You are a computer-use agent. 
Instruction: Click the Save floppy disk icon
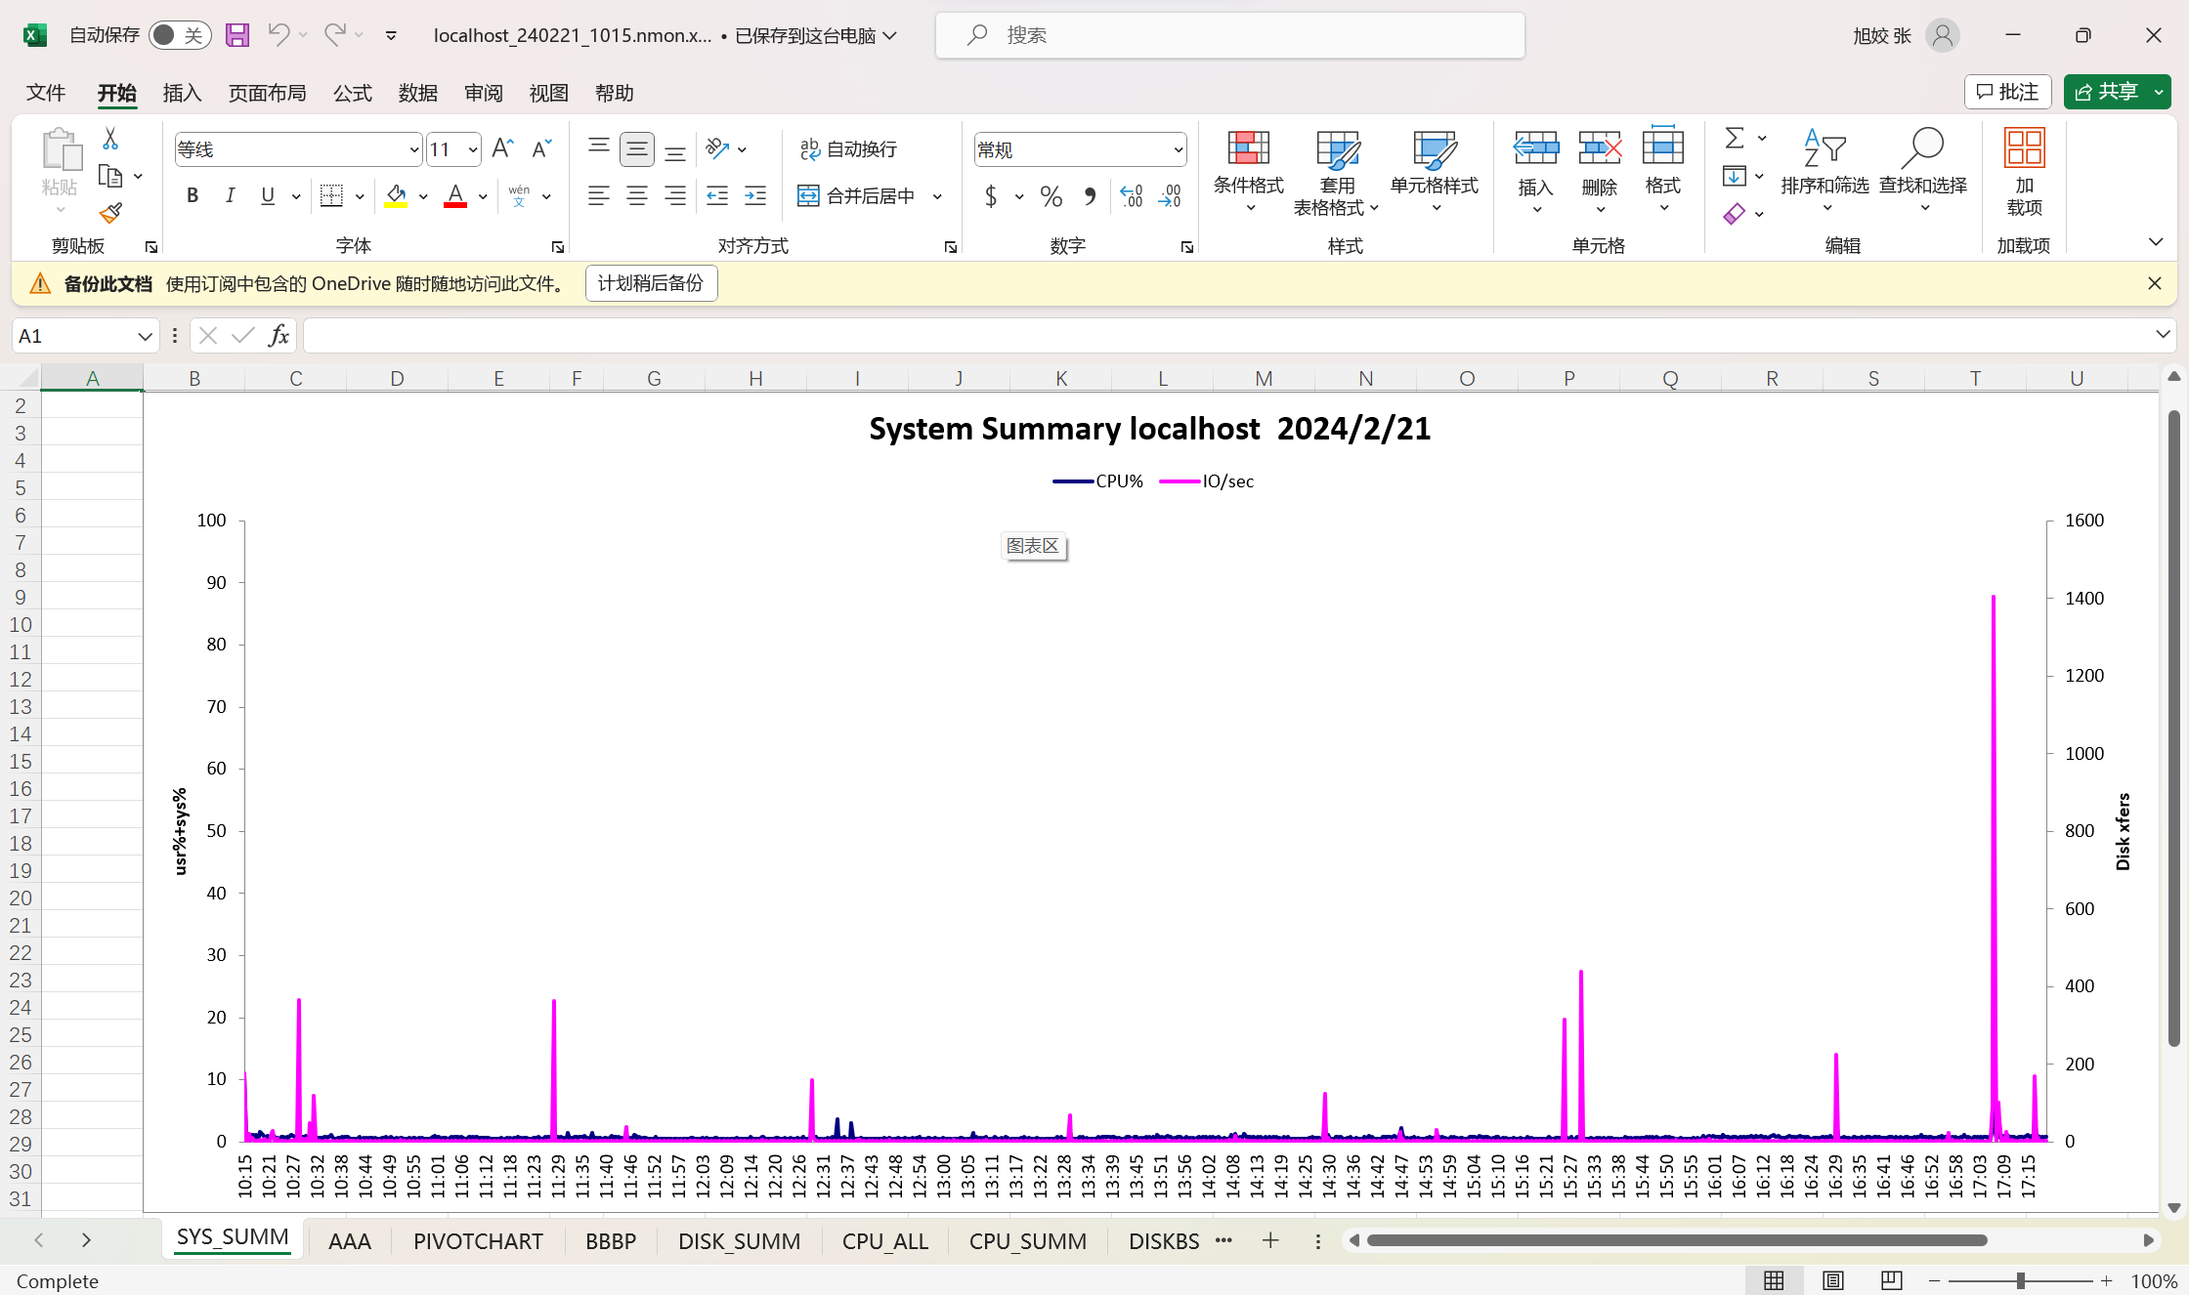point(237,35)
